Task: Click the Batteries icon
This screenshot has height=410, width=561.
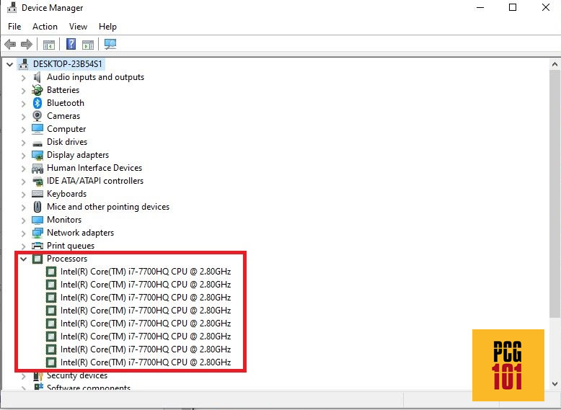Action: 37,90
